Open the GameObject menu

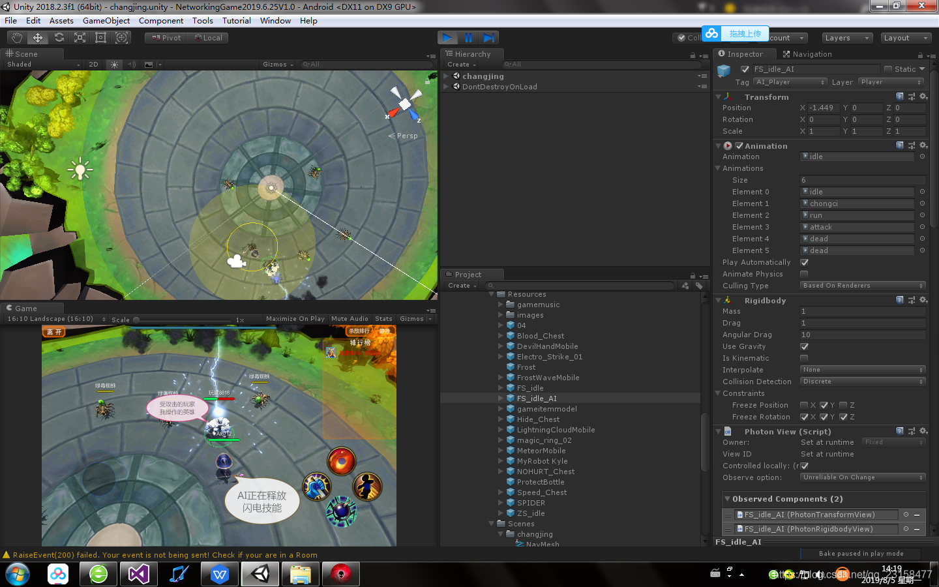pyautogui.click(x=106, y=21)
